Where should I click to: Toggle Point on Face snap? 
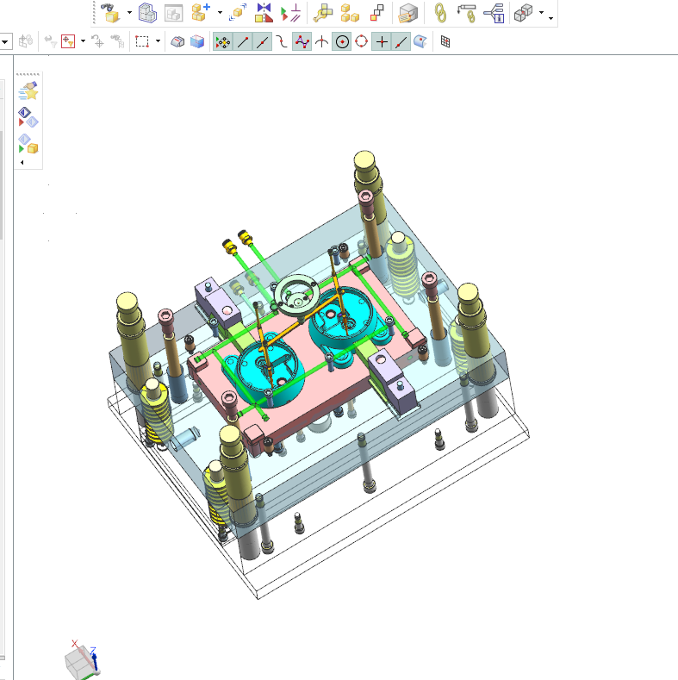(x=420, y=41)
